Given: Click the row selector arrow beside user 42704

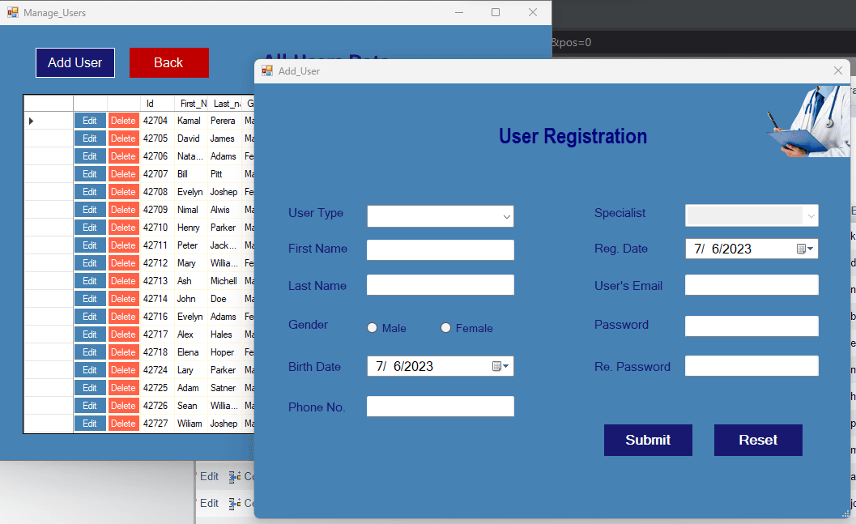Looking at the screenshot, I should click(31, 120).
